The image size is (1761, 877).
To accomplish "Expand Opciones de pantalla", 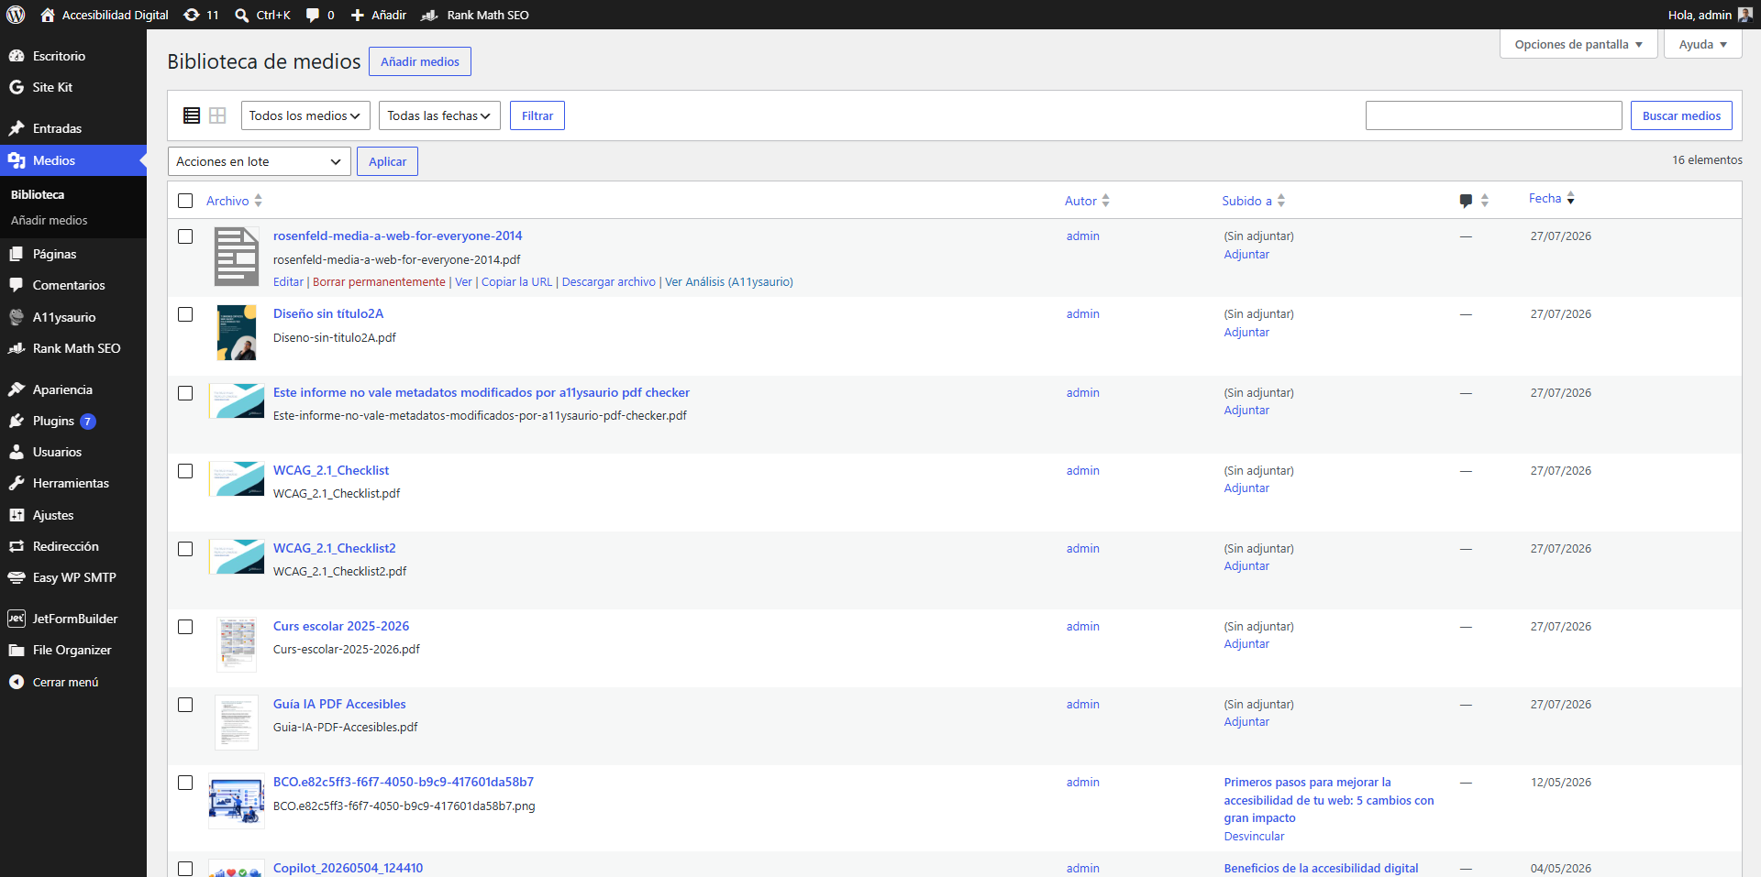I will click(1578, 44).
